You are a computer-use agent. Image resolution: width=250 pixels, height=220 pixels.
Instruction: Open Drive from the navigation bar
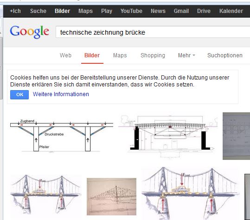pyautogui.click(x=204, y=11)
